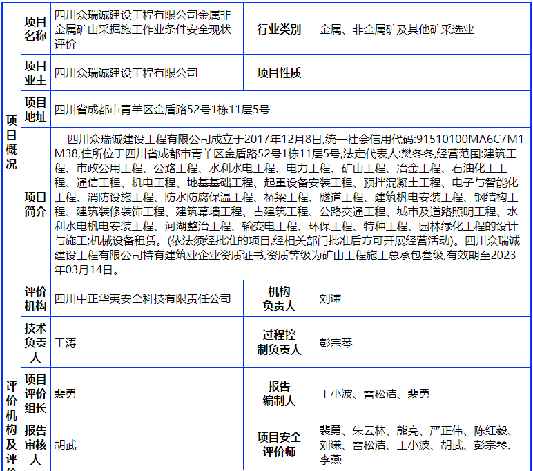Click the address 四川省成都市青羊区金盾路52号1栋11层5号
The image size is (533, 471).
[x=162, y=110]
